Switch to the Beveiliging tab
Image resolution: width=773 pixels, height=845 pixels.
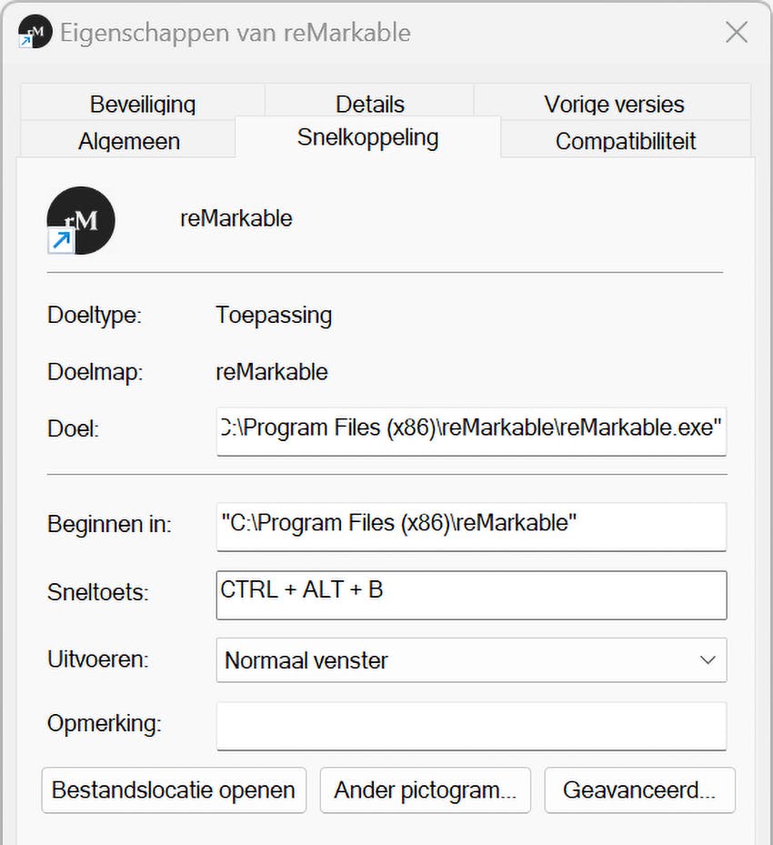[x=143, y=104]
